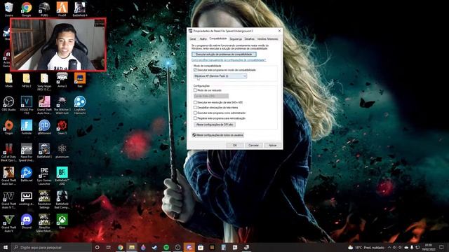Select the Arma 3 desktop shortcut
Screen dimensions: 449x252
tap(62, 80)
